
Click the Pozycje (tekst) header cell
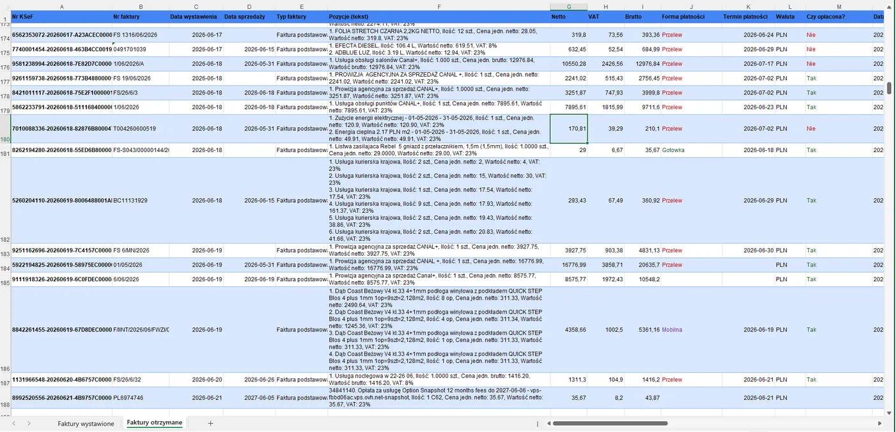tap(439, 17)
